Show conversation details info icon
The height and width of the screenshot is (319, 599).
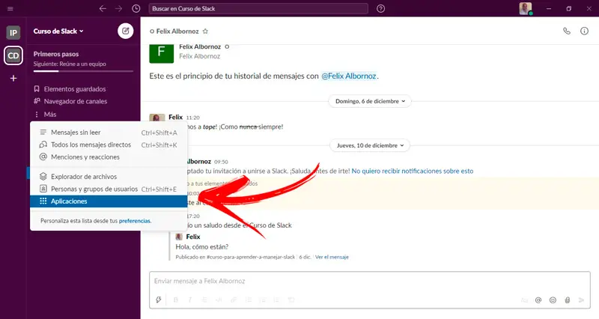click(x=584, y=31)
